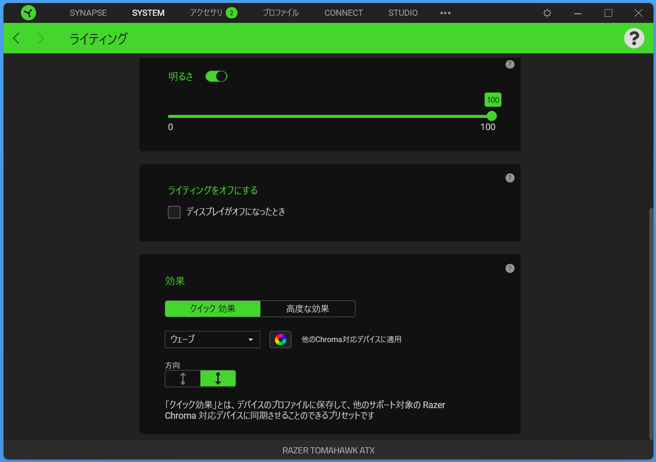This screenshot has width=656, height=462.
Task: Go to the STUDIO tab
Action: (x=403, y=13)
